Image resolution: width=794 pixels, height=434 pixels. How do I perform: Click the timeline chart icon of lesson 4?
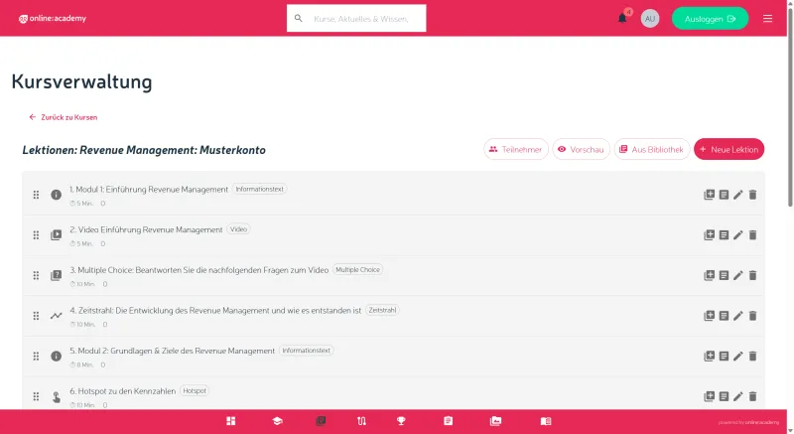coord(57,316)
